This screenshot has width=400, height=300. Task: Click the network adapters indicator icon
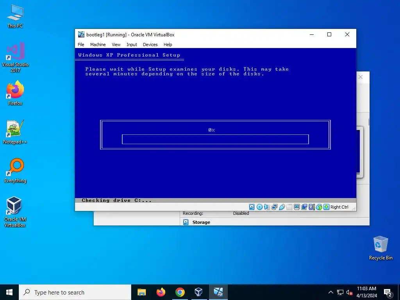coord(275,207)
